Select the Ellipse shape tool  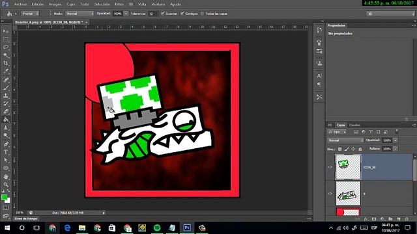pos(6,168)
